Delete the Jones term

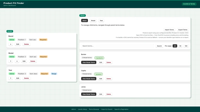click(109, 94)
